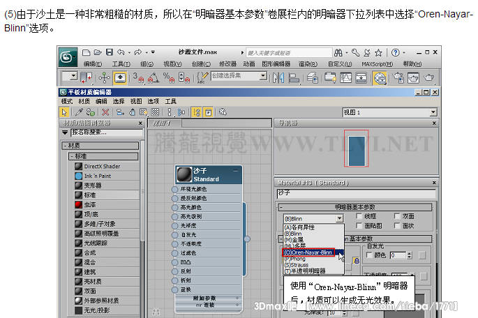Select the arrow pick tool in material editor
Screen dimensions: 478x318
[65, 112]
